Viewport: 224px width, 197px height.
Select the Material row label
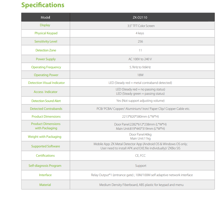click(45, 185)
